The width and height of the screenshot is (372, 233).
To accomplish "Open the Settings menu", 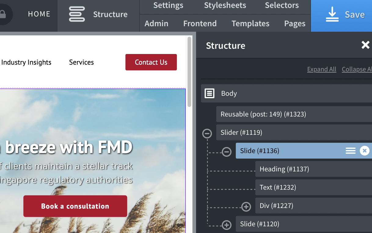I will coord(168,5).
